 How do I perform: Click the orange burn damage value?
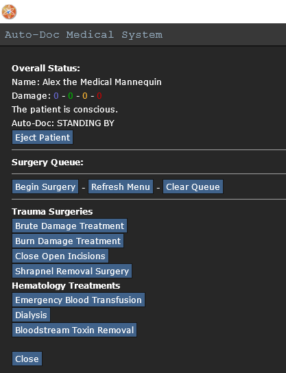coord(85,95)
